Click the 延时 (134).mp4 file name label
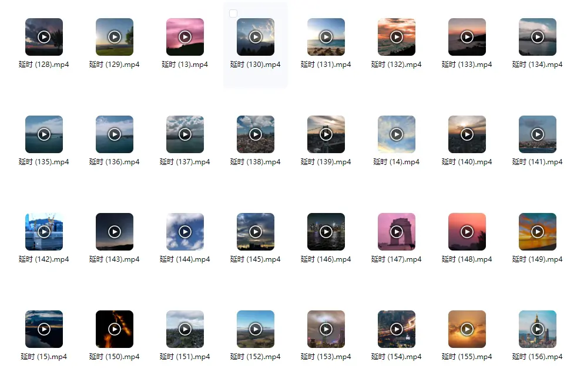Image resolution: width=577 pixels, height=372 pixels. pos(537,65)
